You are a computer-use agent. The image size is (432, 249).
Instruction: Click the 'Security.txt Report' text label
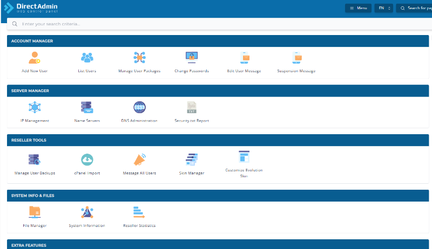coord(192,121)
